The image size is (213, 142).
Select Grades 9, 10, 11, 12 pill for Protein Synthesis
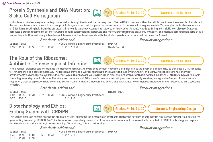point(130,13)
